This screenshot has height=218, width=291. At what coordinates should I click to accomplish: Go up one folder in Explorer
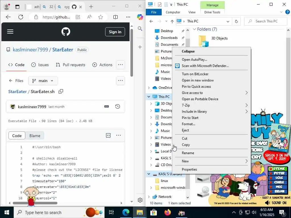tap(172, 21)
